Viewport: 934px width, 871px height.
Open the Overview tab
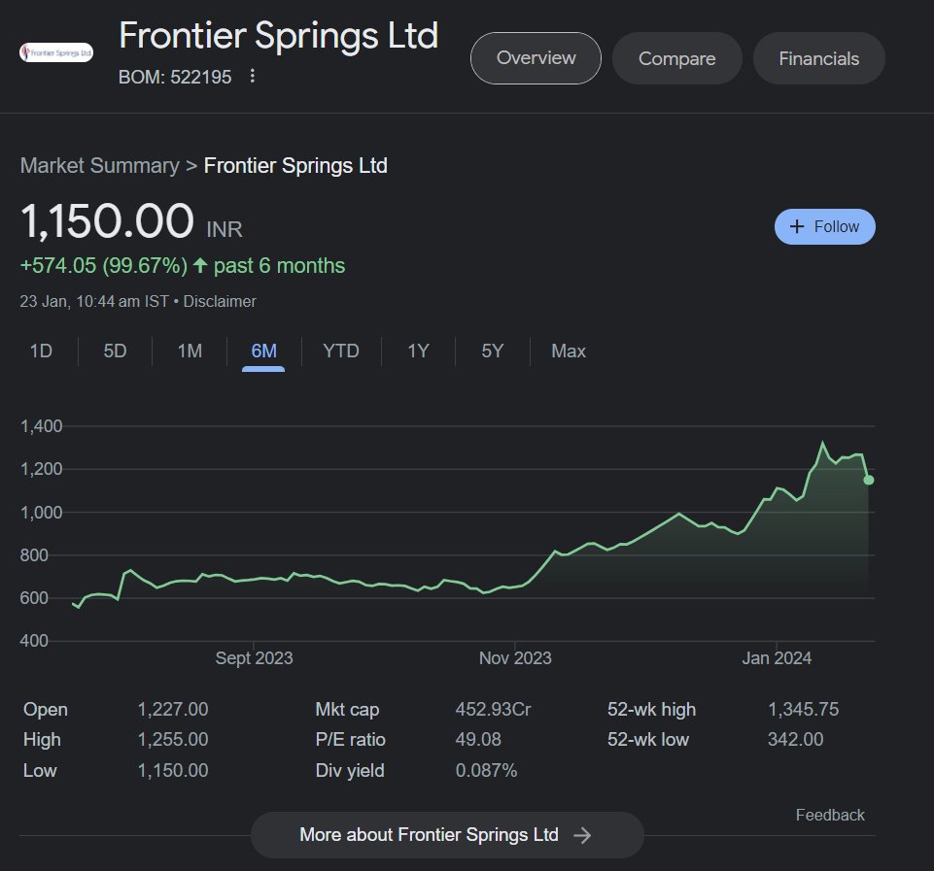pyautogui.click(x=536, y=58)
